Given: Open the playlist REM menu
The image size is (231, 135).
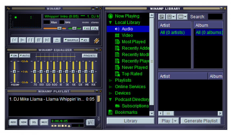Looking at the screenshot, I should coord(24,122).
